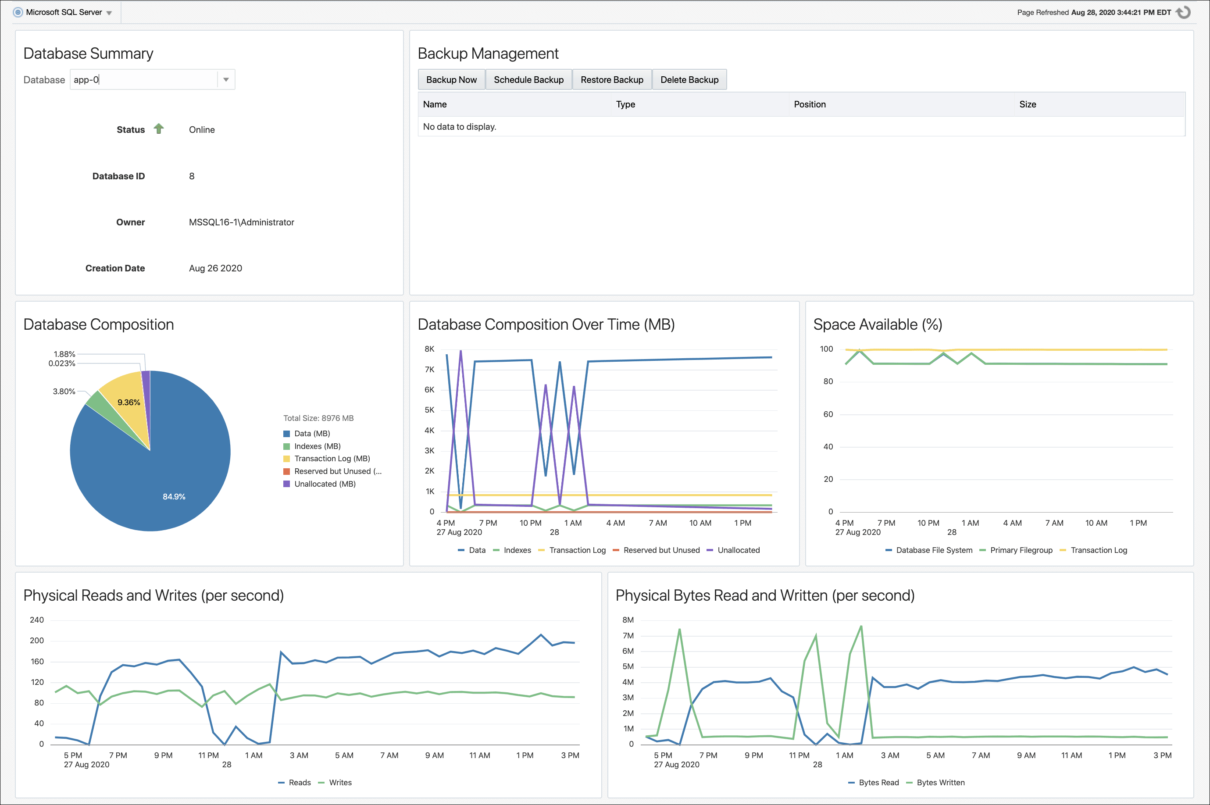Screen dimensions: 1210x805
Task: Expand the dropdown arrow beside Microsoft SQL Server
Action: click(x=109, y=12)
